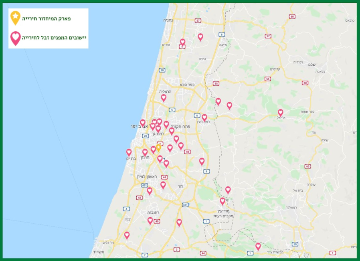Screen dimensions: 360x261
Task: Click the פתח תקווה city label
Action: click(180, 126)
